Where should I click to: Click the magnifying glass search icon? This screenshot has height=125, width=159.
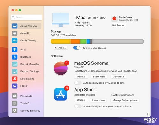[13, 17]
